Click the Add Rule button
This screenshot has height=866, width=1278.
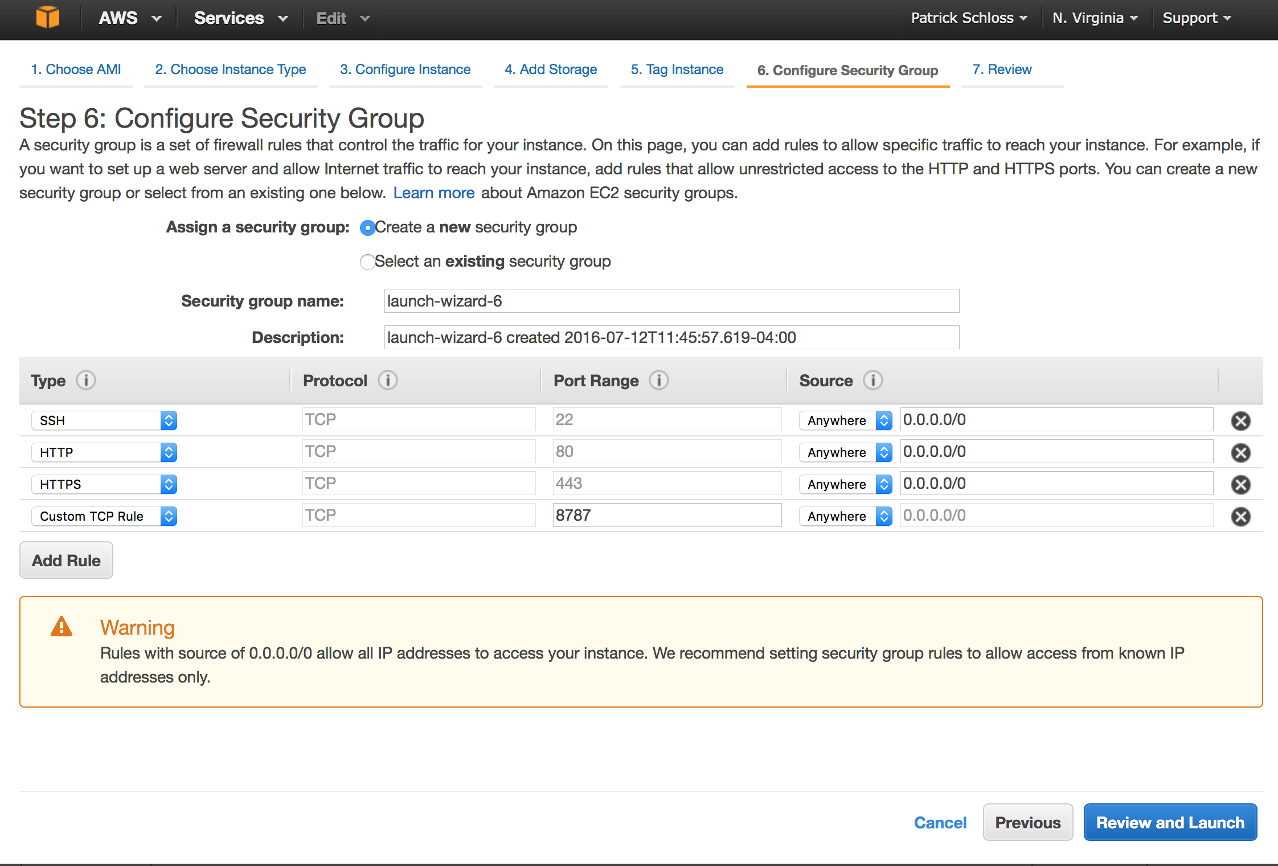tap(65, 559)
